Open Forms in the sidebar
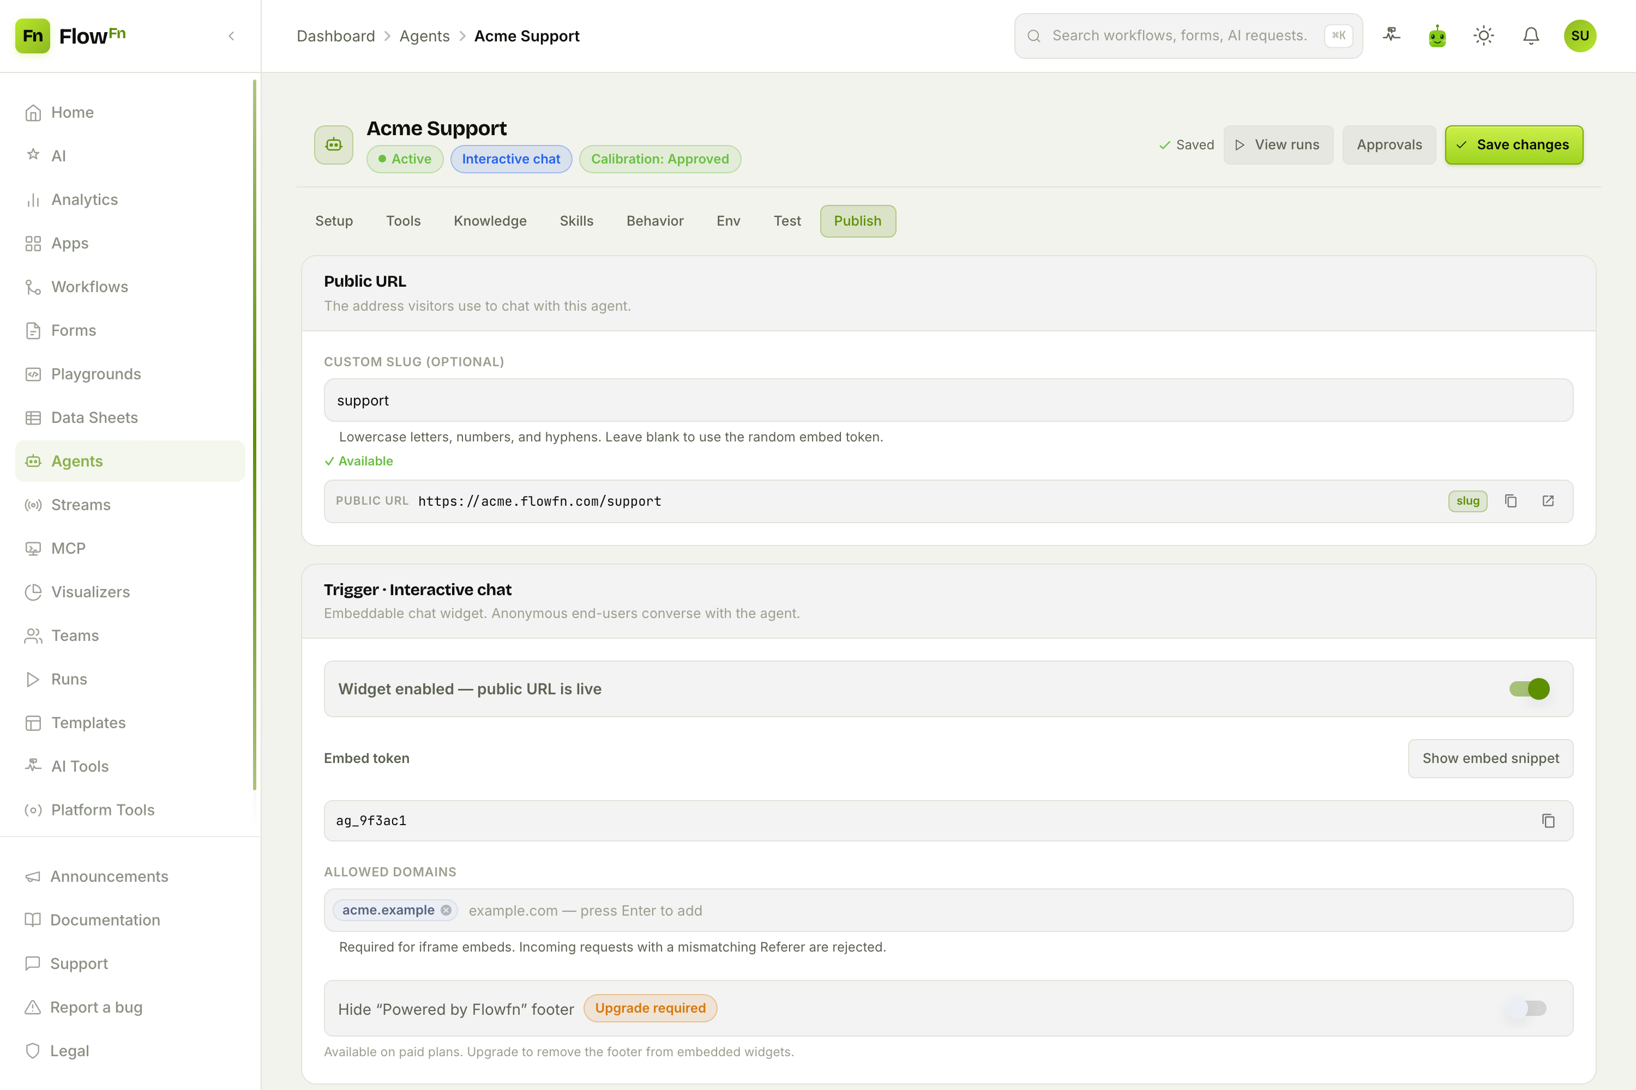This screenshot has width=1636, height=1090. pos(130,330)
